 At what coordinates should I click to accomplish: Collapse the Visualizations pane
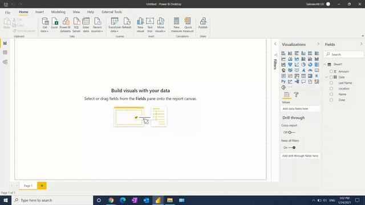[318, 44]
